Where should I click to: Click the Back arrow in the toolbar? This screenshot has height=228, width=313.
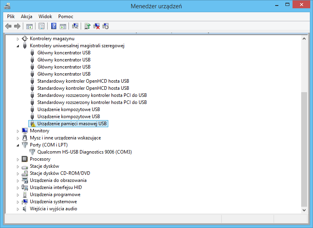[x=8, y=26]
